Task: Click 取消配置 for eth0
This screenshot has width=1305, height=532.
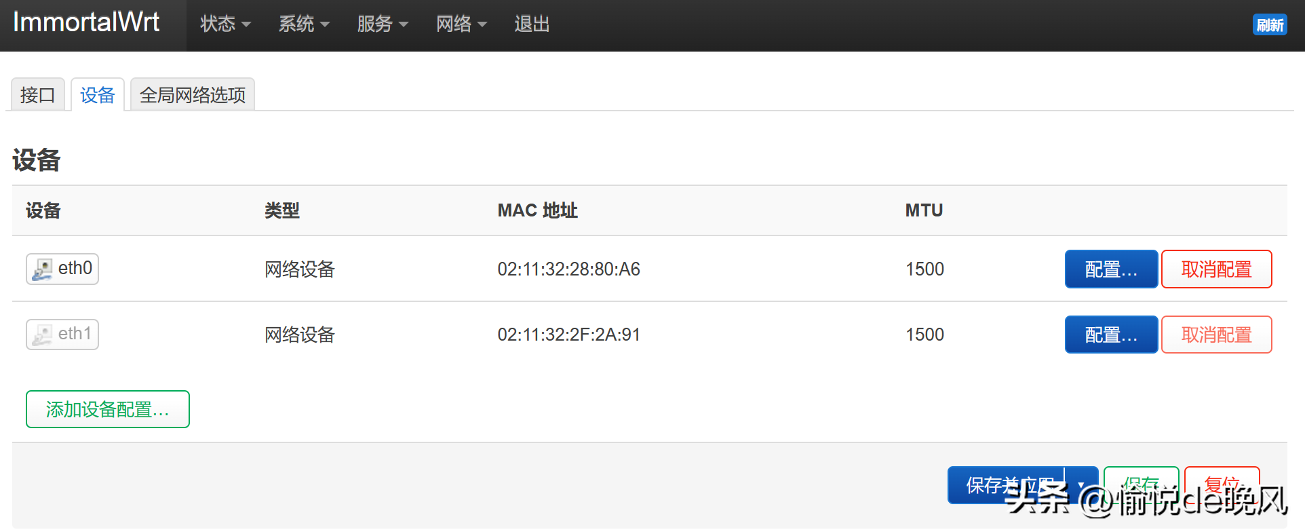Action: [1217, 269]
